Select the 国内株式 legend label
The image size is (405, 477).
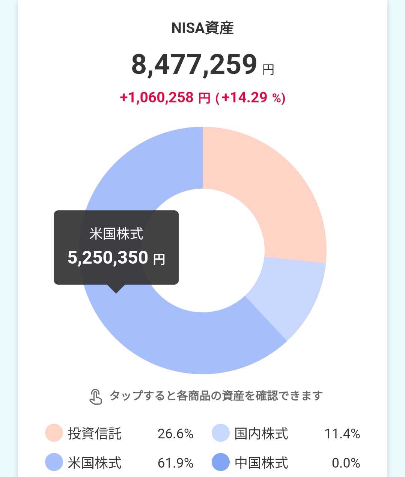point(261,433)
